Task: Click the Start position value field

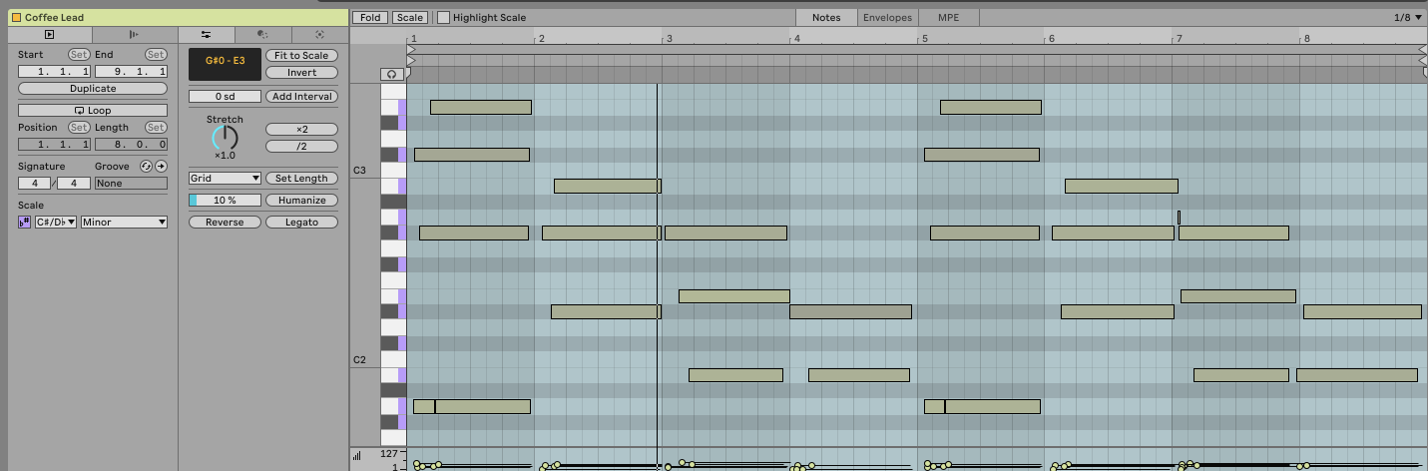Action: point(55,72)
